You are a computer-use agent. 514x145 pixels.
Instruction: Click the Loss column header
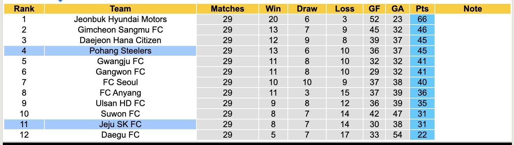(345, 9)
